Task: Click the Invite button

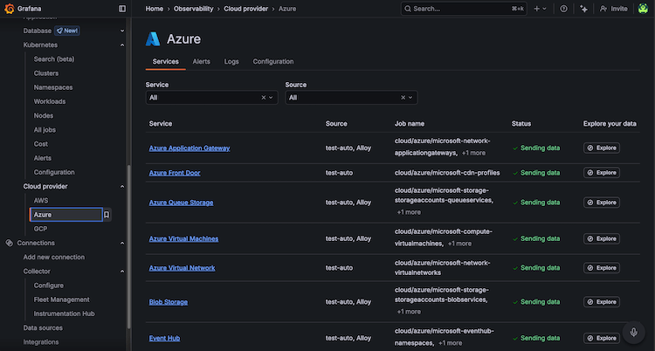Action: click(613, 9)
